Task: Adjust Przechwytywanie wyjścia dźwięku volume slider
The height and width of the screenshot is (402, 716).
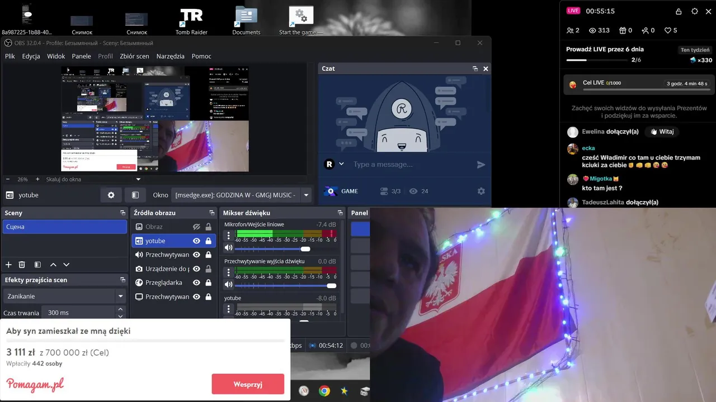Action: [x=285, y=285]
